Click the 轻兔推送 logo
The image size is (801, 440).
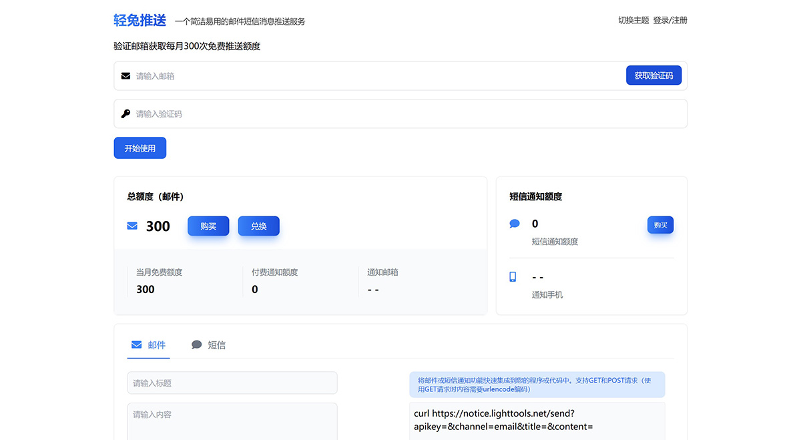139,20
